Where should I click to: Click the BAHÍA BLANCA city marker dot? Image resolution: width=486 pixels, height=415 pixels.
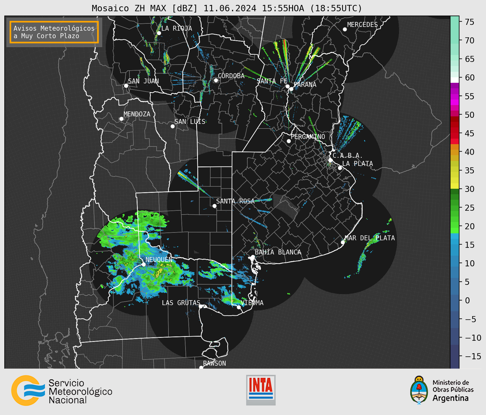(253, 257)
